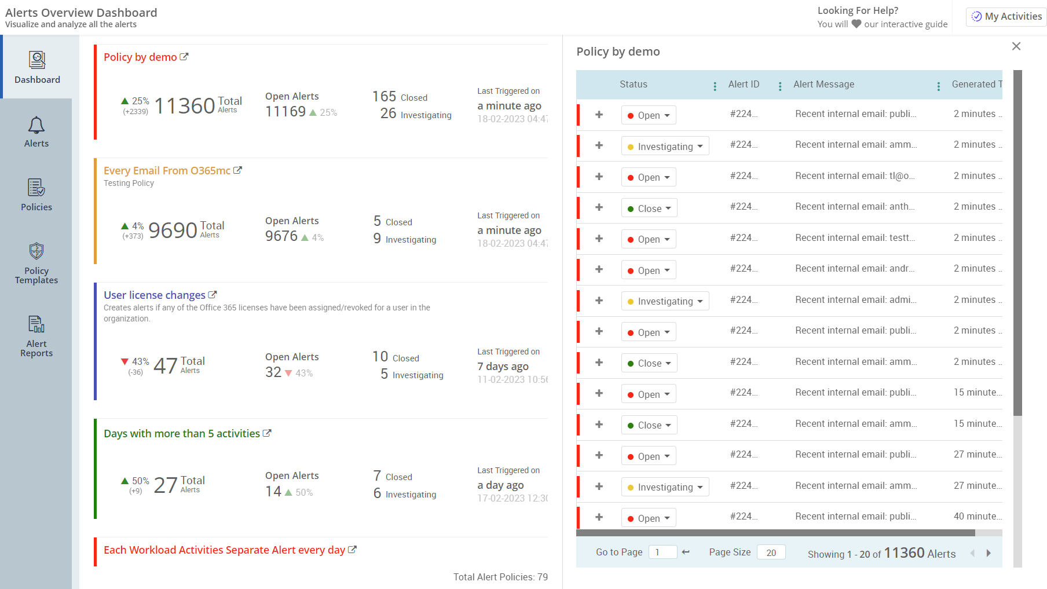The height and width of the screenshot is (589, 1047).
Task: Open the 'Every Email From O365mc' policy link
Action: click(x=238, y=170)
